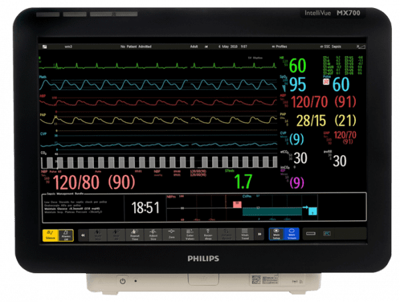The image size is (400, 302).
Task: Open the Main Setup menu
Action: (277, 235)
